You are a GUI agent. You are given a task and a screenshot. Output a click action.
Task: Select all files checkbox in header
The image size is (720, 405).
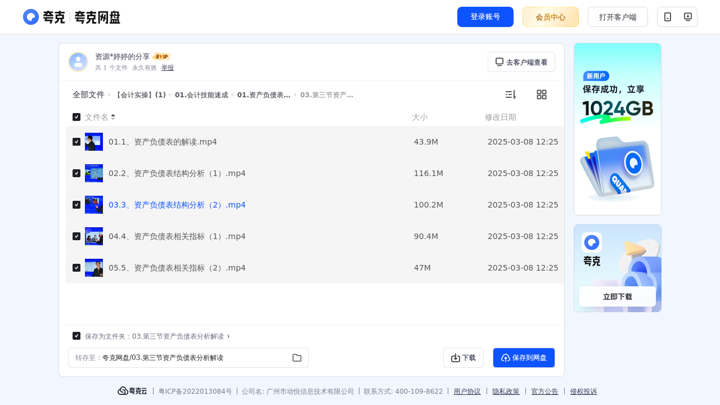[76, 117]
